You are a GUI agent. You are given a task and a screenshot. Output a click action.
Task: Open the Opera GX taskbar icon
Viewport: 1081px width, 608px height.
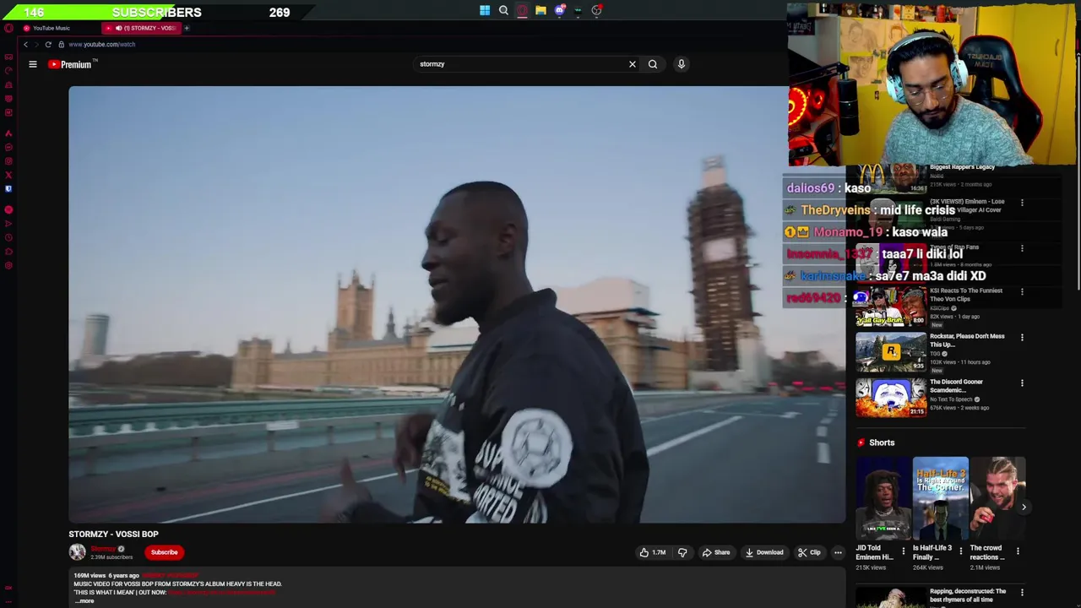click(522, 11)
